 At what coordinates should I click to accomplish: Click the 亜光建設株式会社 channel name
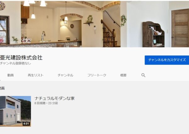[21, 58]
